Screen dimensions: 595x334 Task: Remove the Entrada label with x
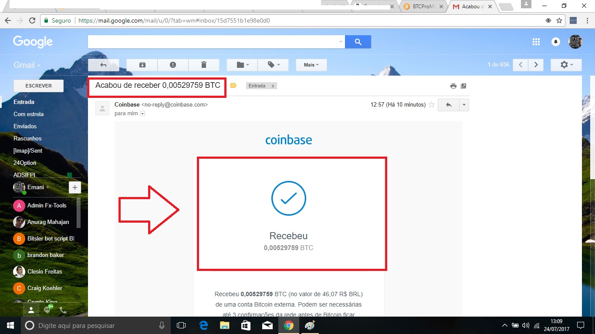[x=273, y=86]
